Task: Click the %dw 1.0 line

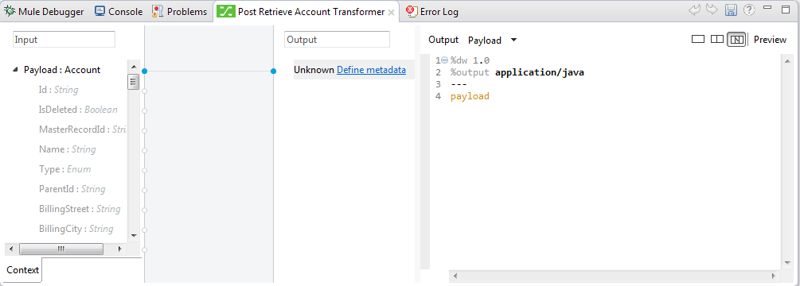Action: (470, 60)
